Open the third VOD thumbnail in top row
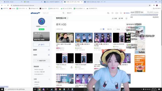The height and width of the screenshot is (91, 162). (103, 38)
